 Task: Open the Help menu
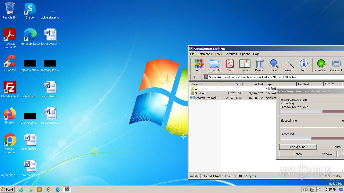256,54
